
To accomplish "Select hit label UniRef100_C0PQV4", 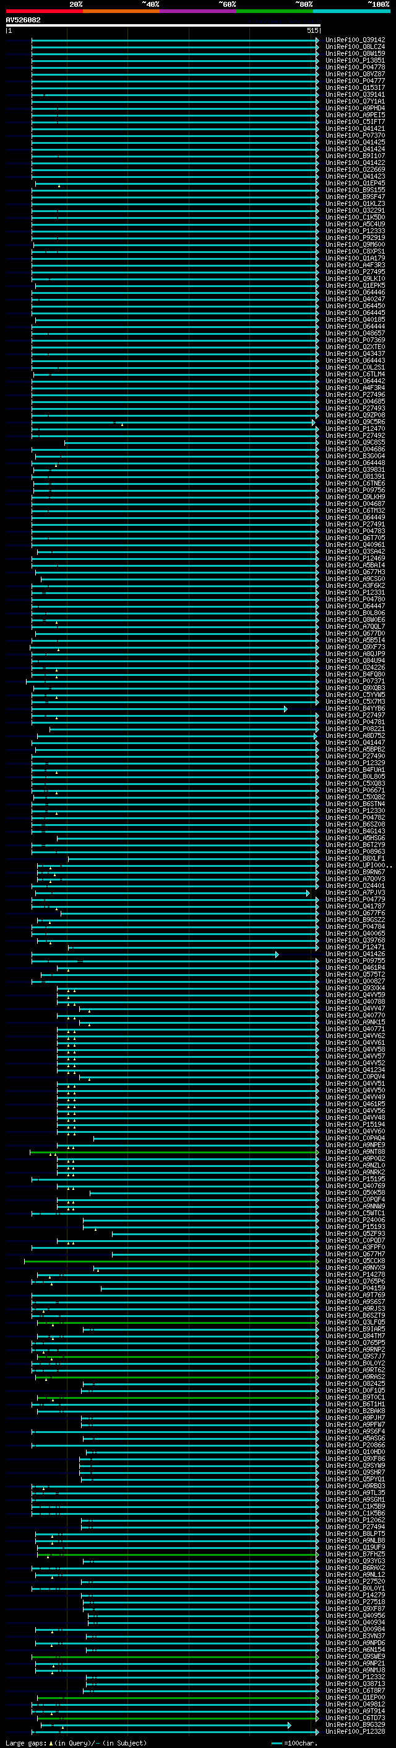I will [x=355, y=1077].
